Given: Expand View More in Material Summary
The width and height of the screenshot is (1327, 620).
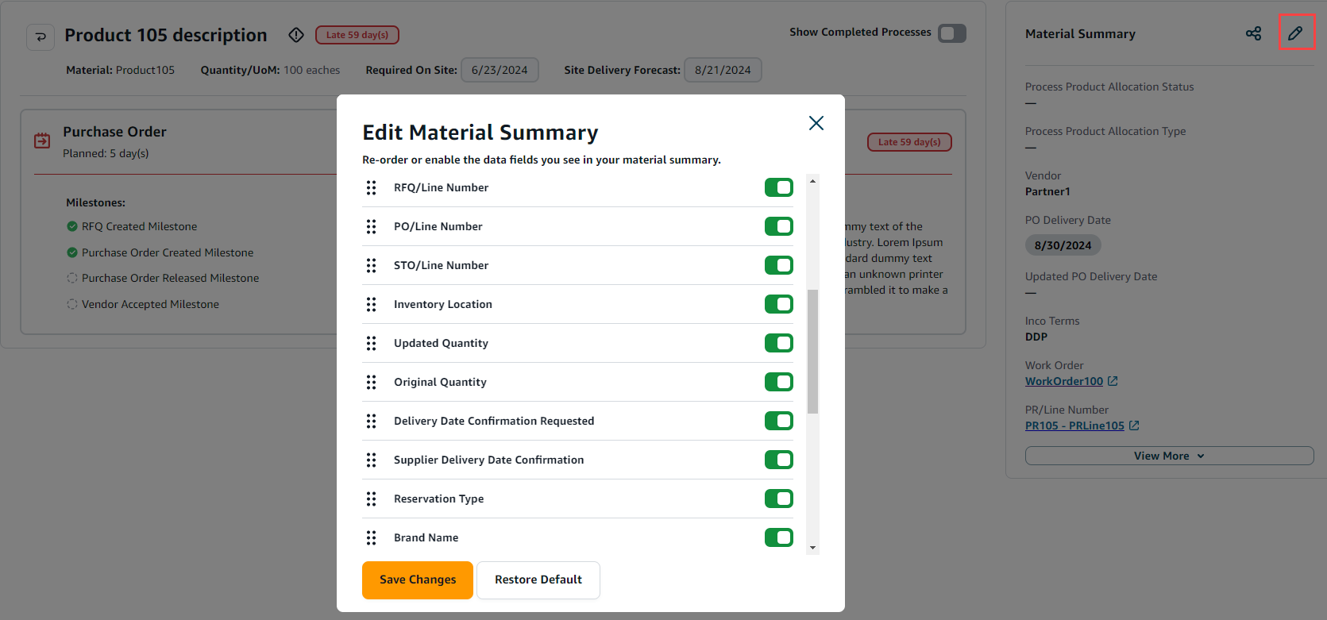Looking at the screenshot, I should pos(1168,456).
